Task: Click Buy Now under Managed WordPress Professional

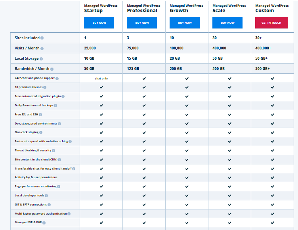Action: 142,23
